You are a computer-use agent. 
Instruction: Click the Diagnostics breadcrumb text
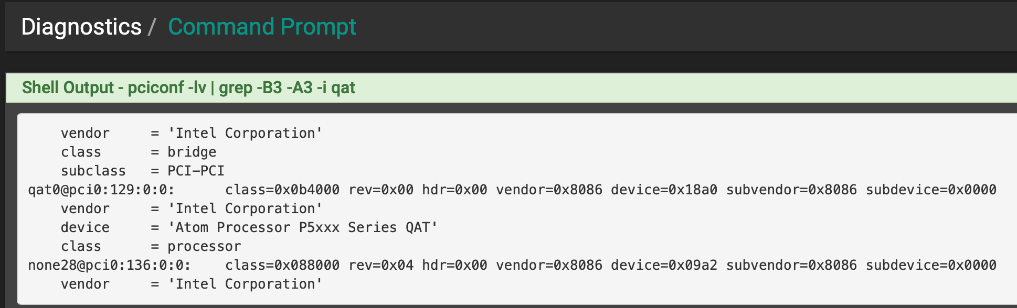tap(81, 27)
